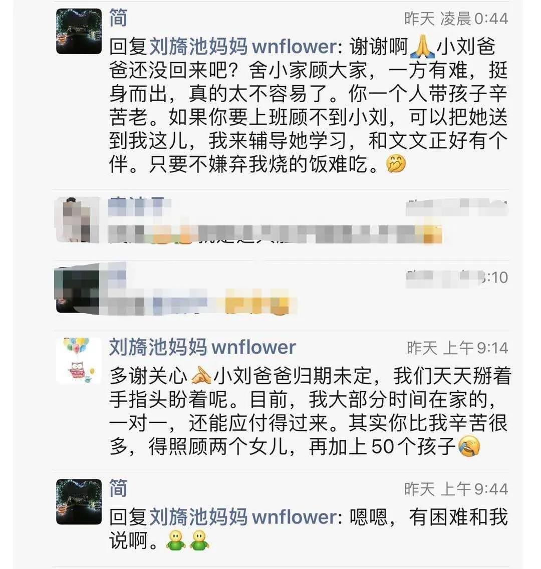541x569 pixels.
Task: Click the first green smiley emoji after 说啊
Action: pos(176,540)
